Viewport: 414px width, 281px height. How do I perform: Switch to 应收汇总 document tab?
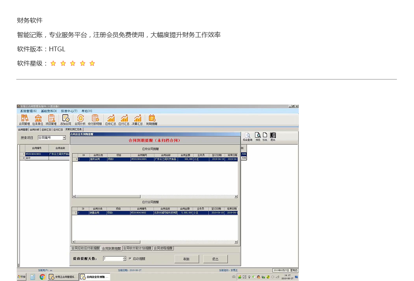point(46,130)
